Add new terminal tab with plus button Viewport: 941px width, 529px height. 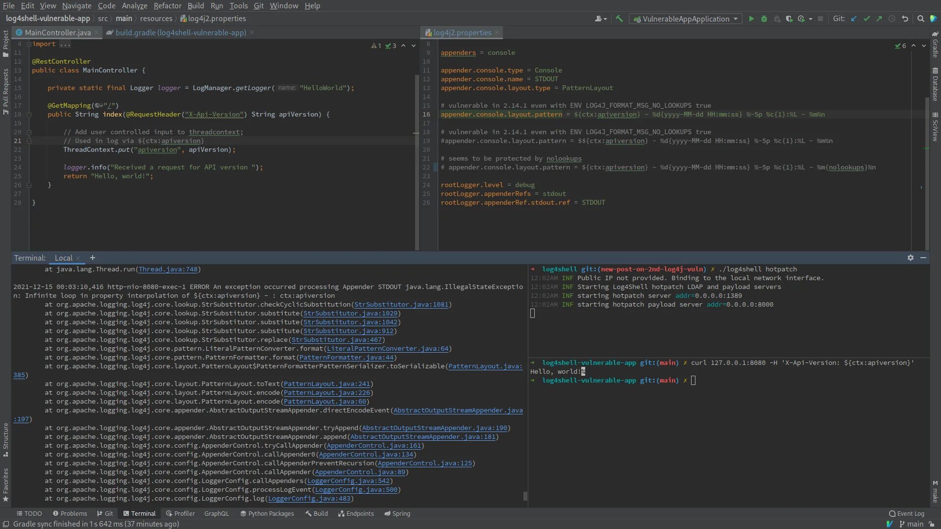[92, 258]
